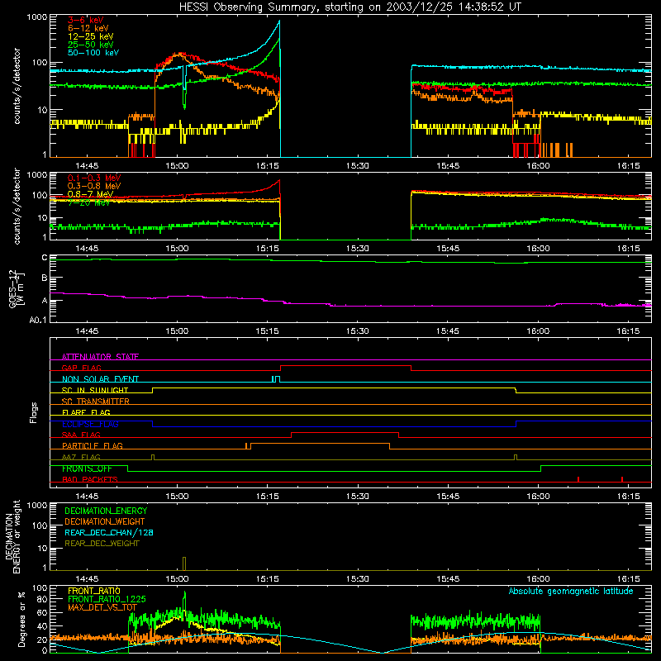Screen dimensions: 661x661
Task: Select the SAA_FLAG label
Action: (81, 435)
